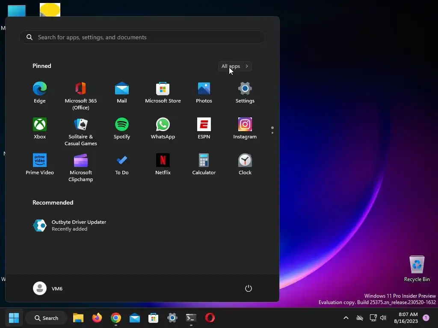
Task: Open the network status tray icon
Action: [373, 318]
